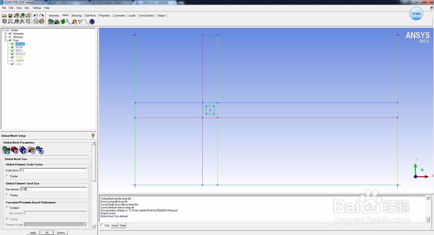The image size is (434, 235).
Task: Check Display under Scale Factor
Action: click(7, 176)
